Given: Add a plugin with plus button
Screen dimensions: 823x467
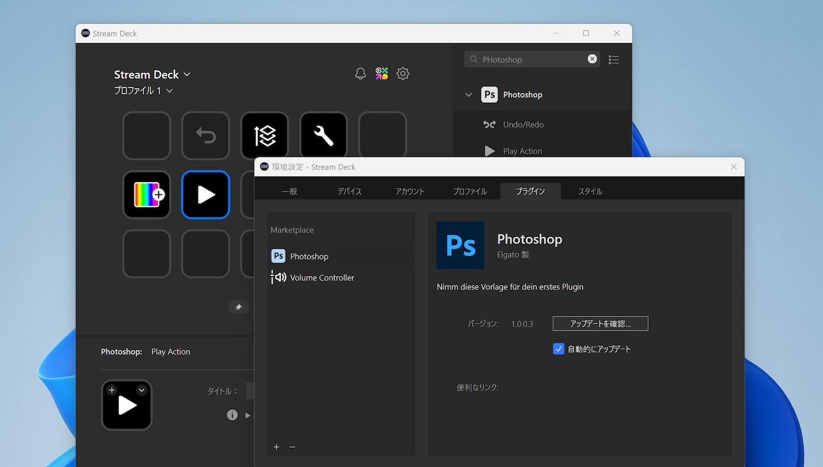Looking at the screenshot, I should (x=276, y=446).
